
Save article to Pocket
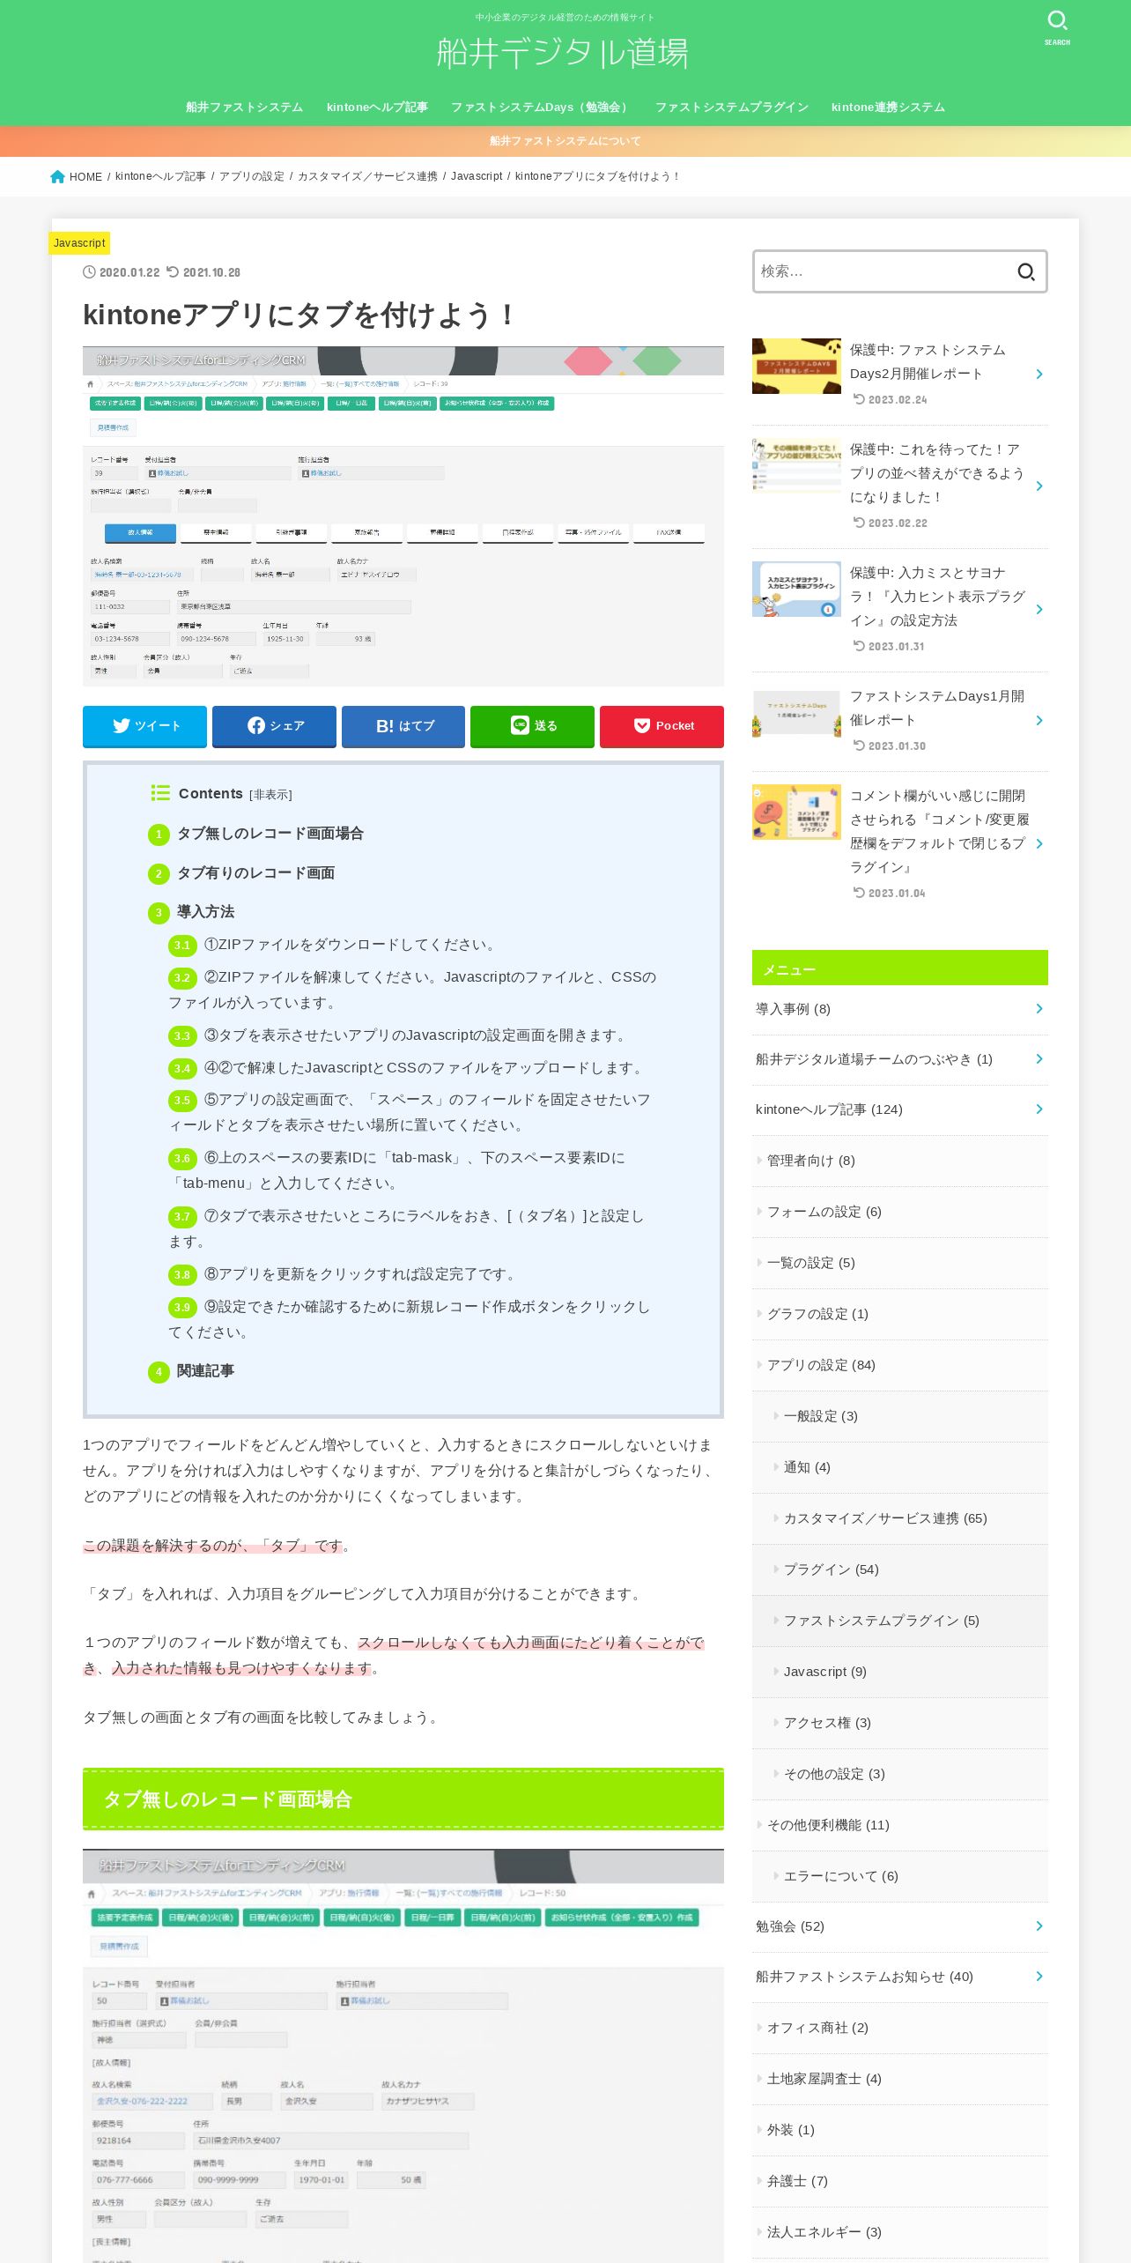tap(662, 725)
